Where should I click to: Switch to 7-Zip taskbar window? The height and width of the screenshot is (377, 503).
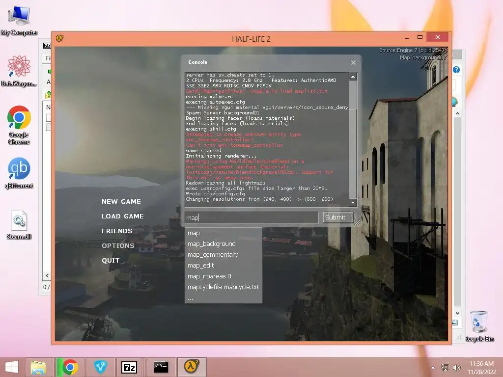[x=129, y=367]
